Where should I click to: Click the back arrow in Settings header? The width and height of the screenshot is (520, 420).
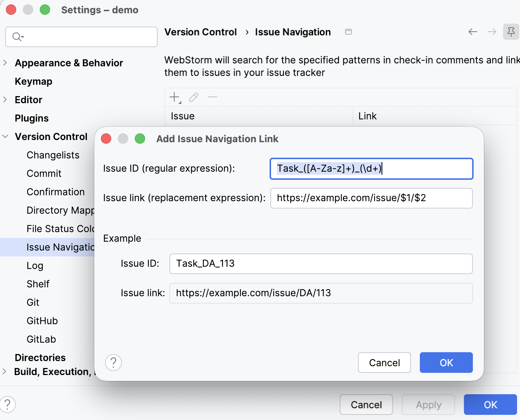click(x=473, y=32)
